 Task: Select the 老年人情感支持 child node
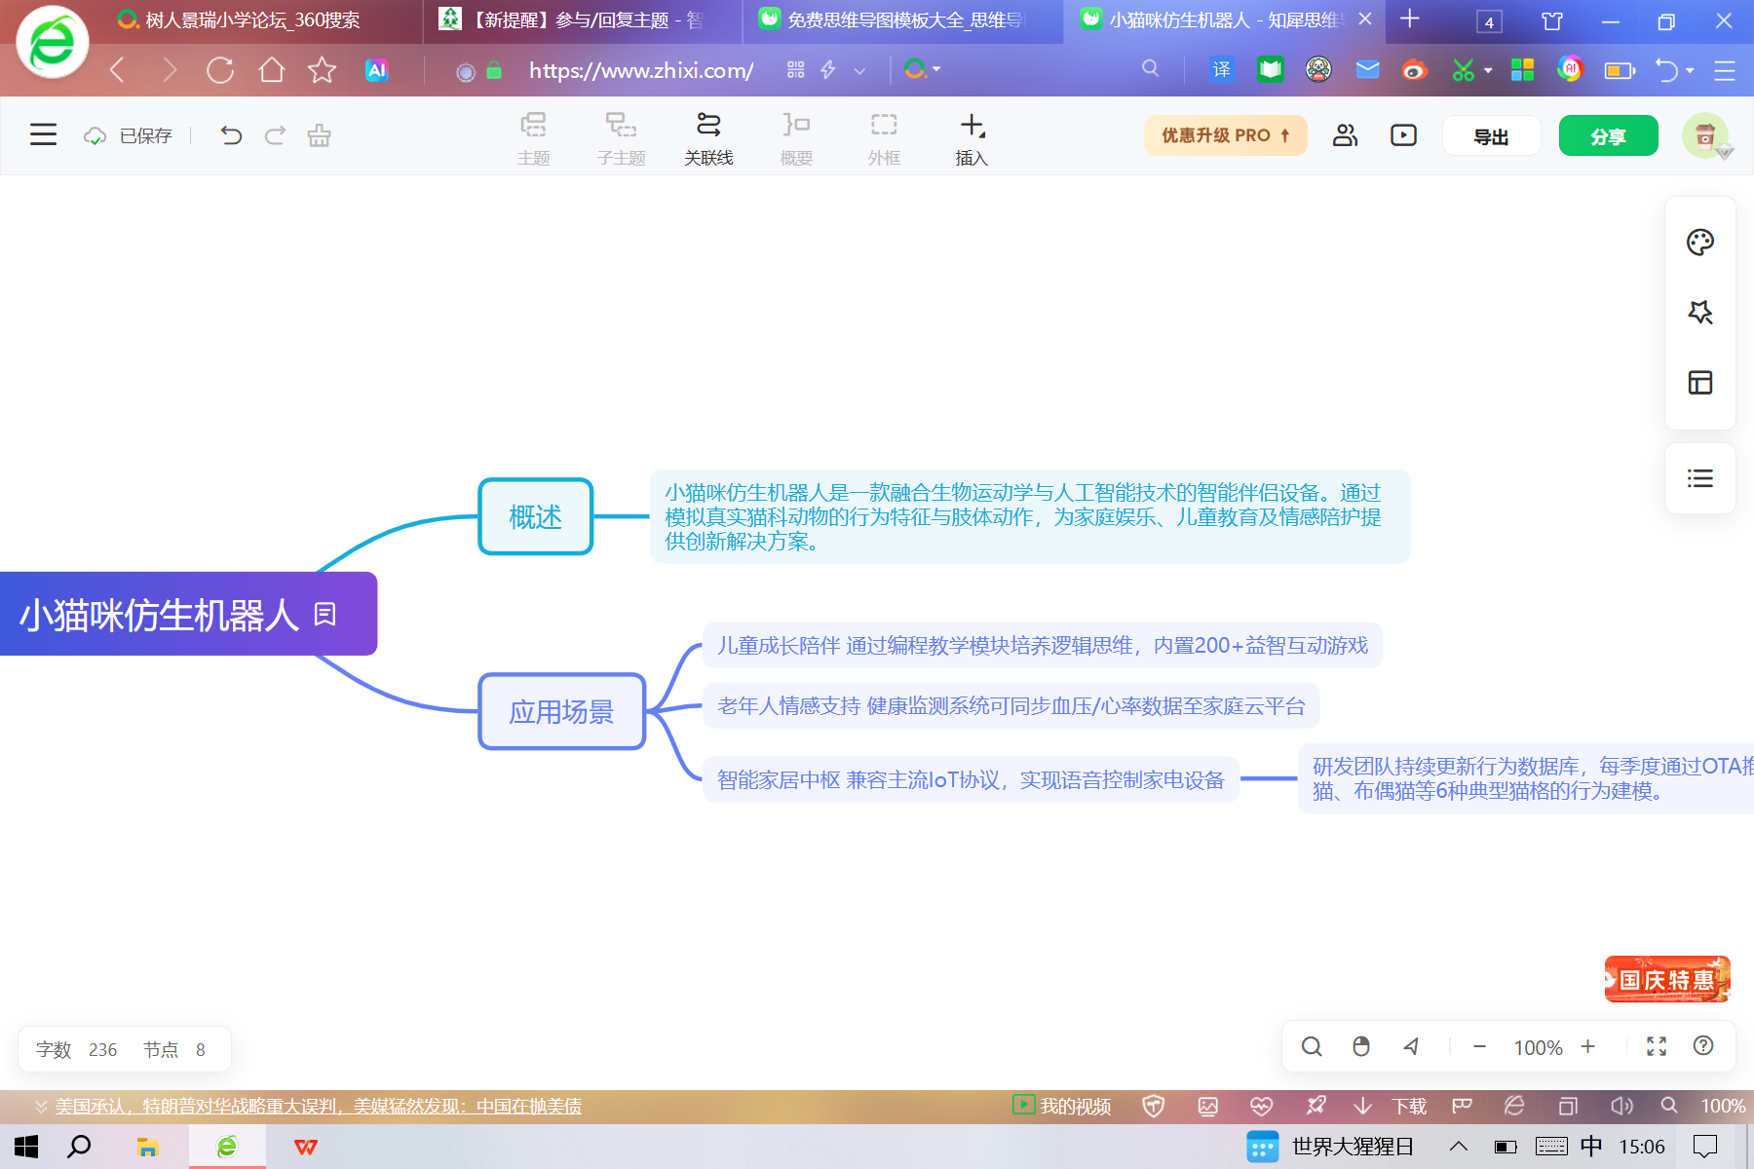(1011, 705)
